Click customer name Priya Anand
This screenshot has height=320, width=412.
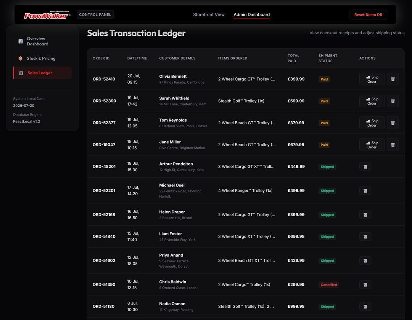pyautogui.click(x=171, y=255)
